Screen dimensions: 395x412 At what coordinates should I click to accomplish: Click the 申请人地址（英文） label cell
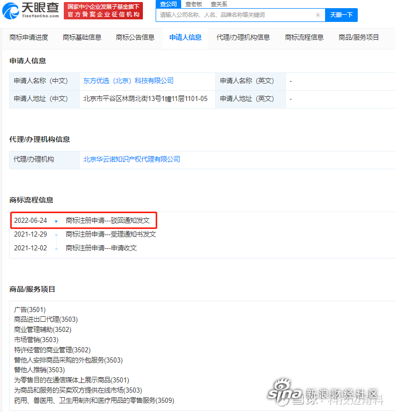[x=251, y=99]
